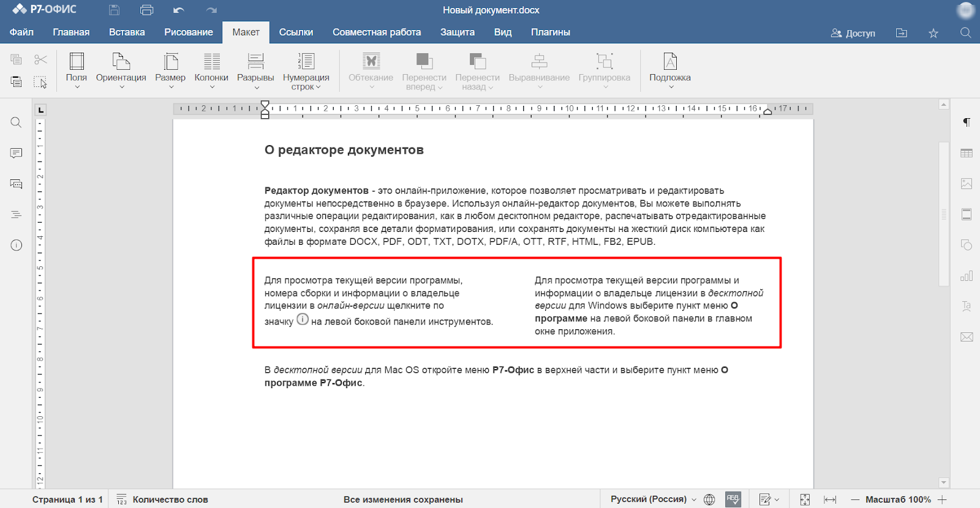
Task: Open Table settings in right sidebar
Action: pyautogui.click(x=967, y=153)
